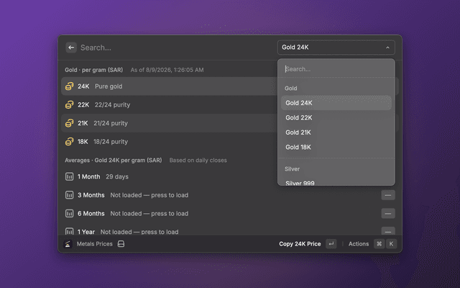Collapse the Gold 24K dropdown chevron
The width and height of the screenshot is (460, 288).
coord(387,48)
